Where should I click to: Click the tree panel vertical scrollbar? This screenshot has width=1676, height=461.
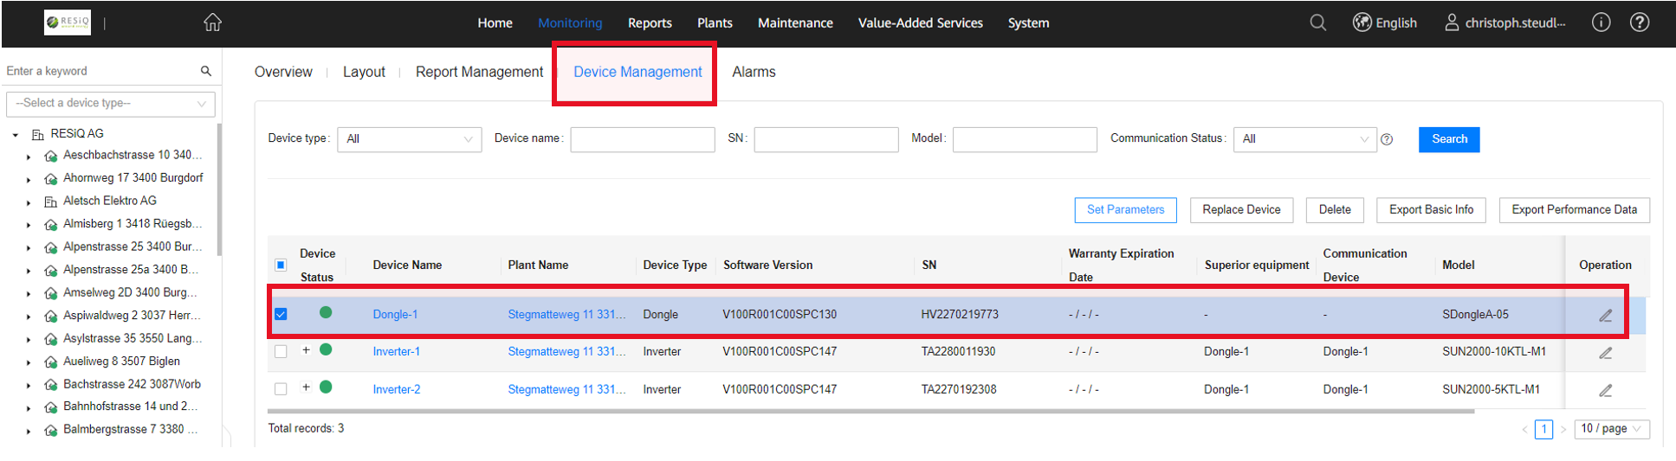pos(219,190)
